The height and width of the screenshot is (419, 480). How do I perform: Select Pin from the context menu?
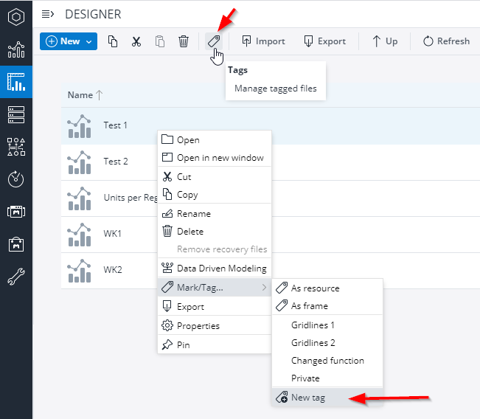click(215, 345)
